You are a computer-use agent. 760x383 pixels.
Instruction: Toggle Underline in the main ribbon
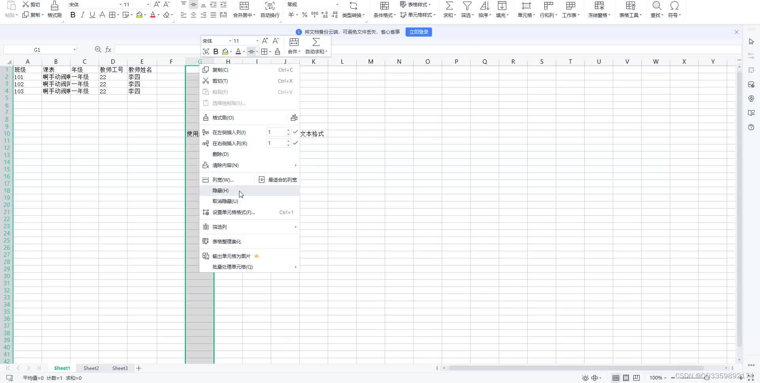92,15
